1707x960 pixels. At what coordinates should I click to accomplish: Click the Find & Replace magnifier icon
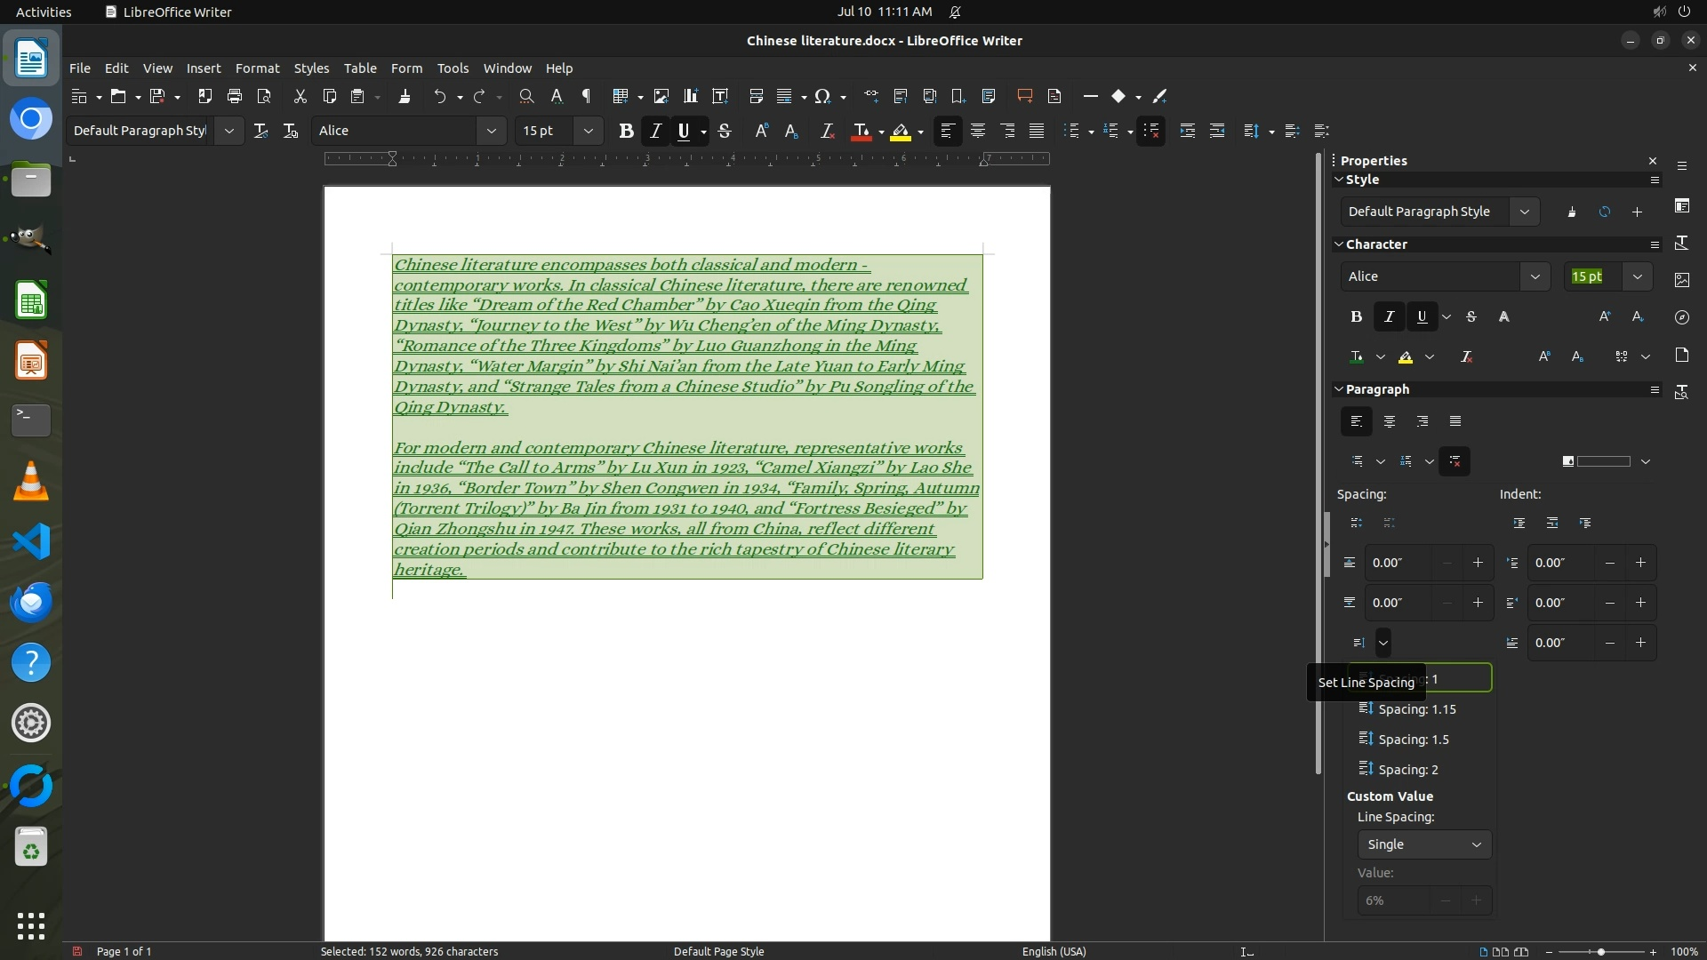coord(526,96)
